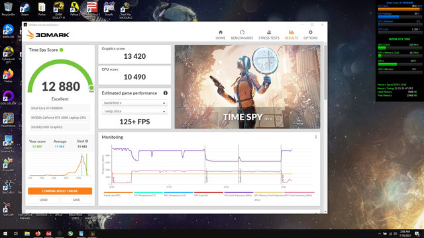This screenshot has height=238, width=424.
Task: Open Firefox from the taskbar
Action: tap(38, 233)
